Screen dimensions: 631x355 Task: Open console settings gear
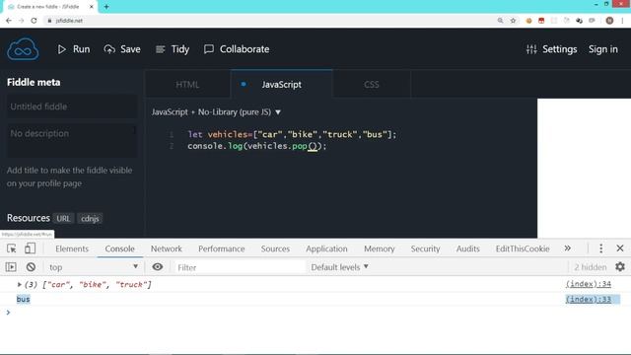click(x=620, y=266)
